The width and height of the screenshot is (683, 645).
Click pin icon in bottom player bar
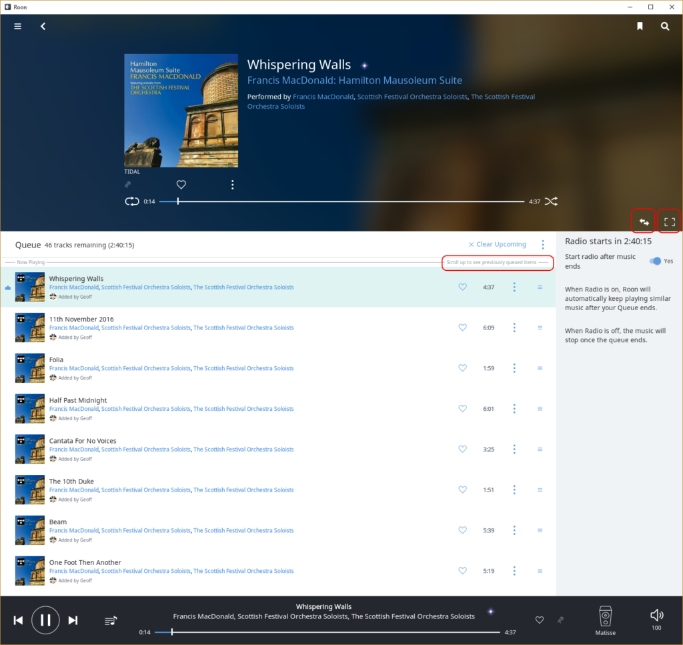tap(560, 620)
